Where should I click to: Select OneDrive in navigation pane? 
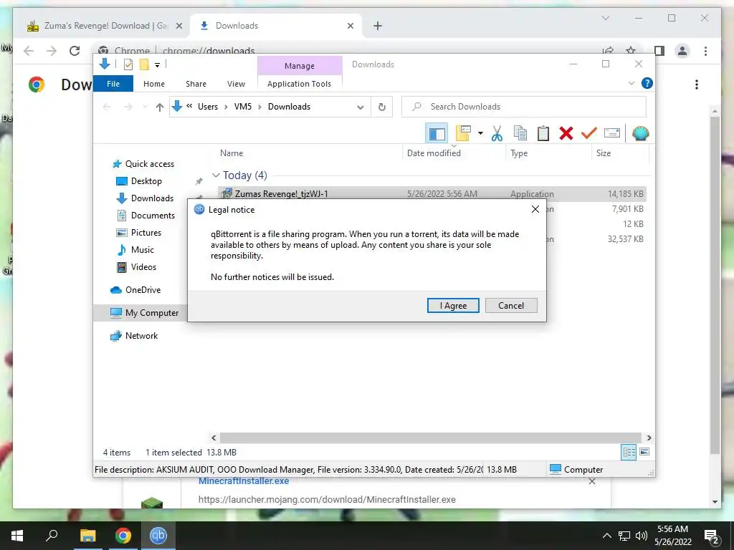point(143,290)
